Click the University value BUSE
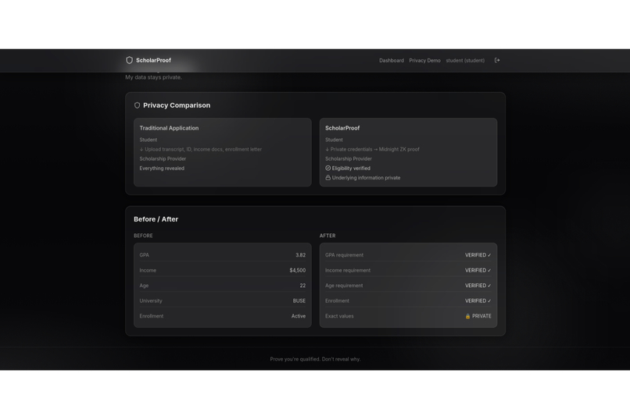630x419 pixels. 299,300
